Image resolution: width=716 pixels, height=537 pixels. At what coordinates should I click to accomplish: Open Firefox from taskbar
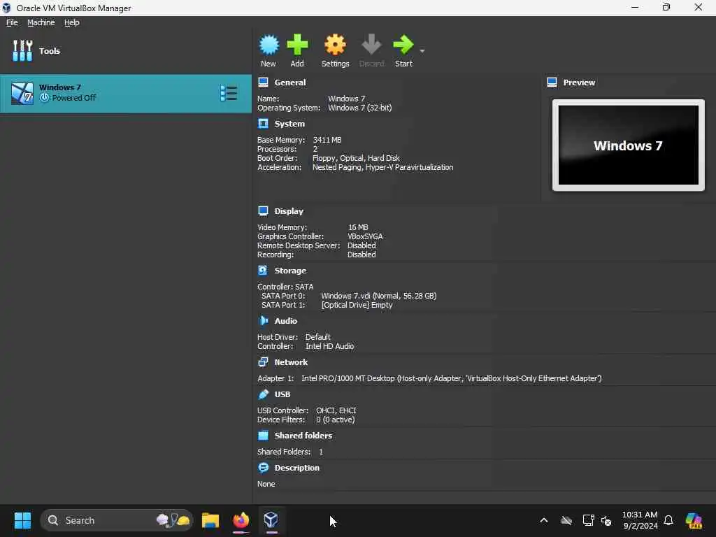pos(241,520)
